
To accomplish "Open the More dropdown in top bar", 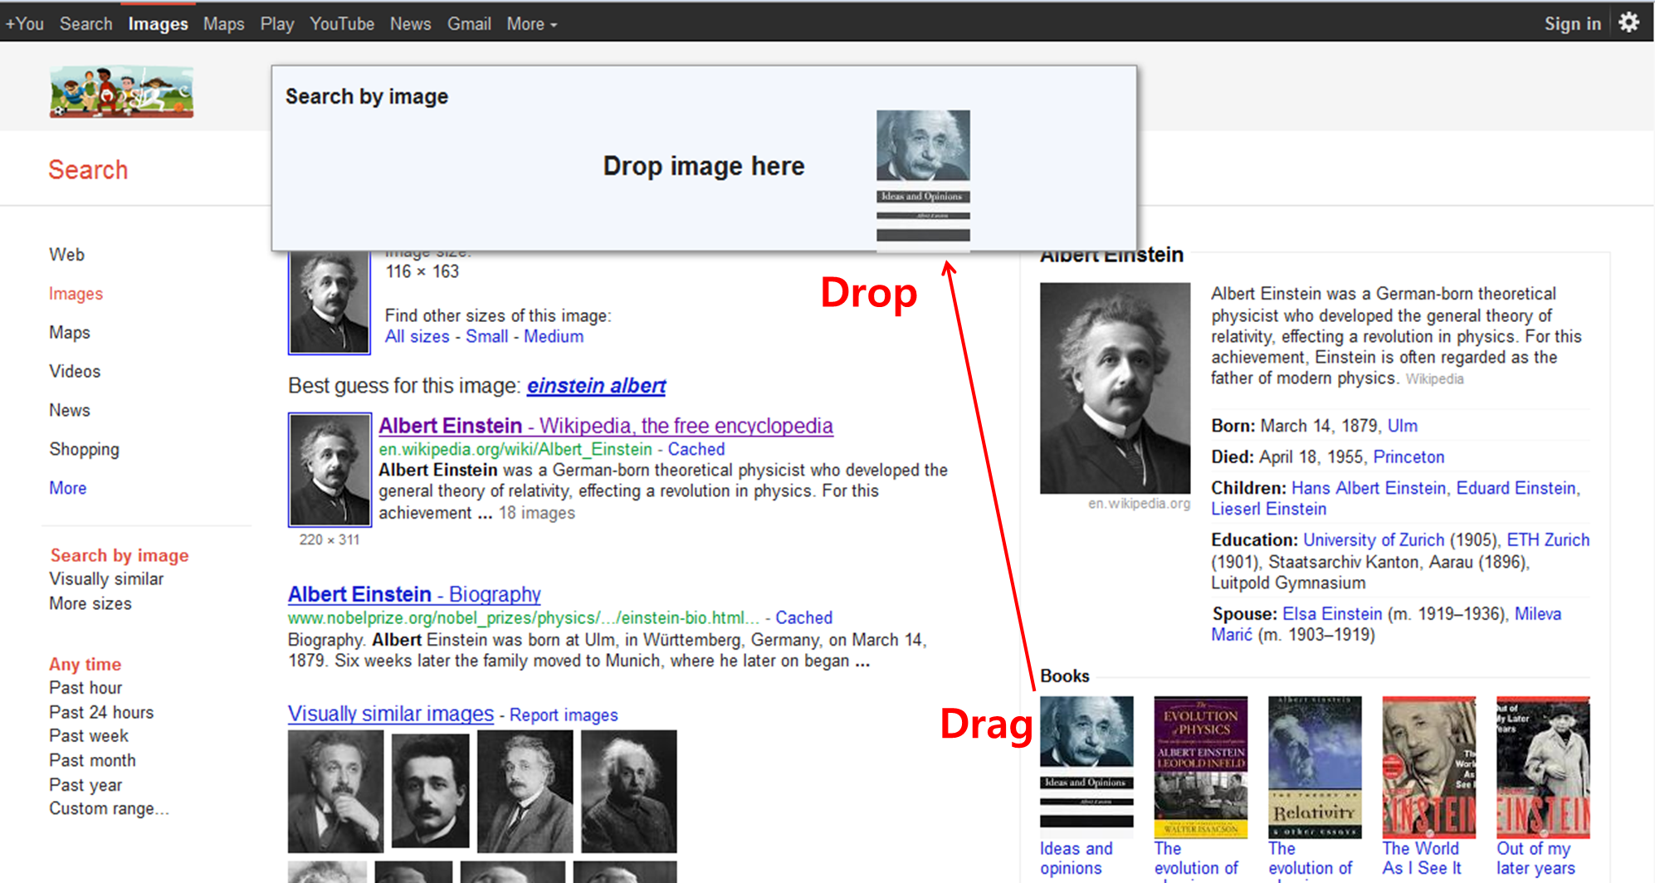I will click(532, 24).
